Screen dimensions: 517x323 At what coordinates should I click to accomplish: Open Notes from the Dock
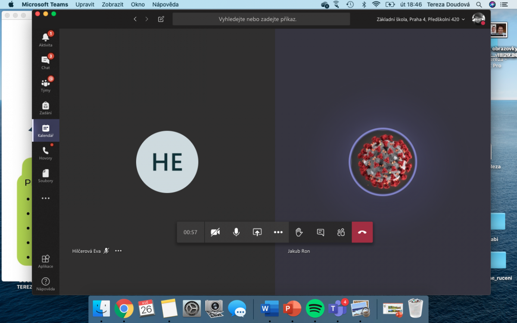tap(169, 308)
